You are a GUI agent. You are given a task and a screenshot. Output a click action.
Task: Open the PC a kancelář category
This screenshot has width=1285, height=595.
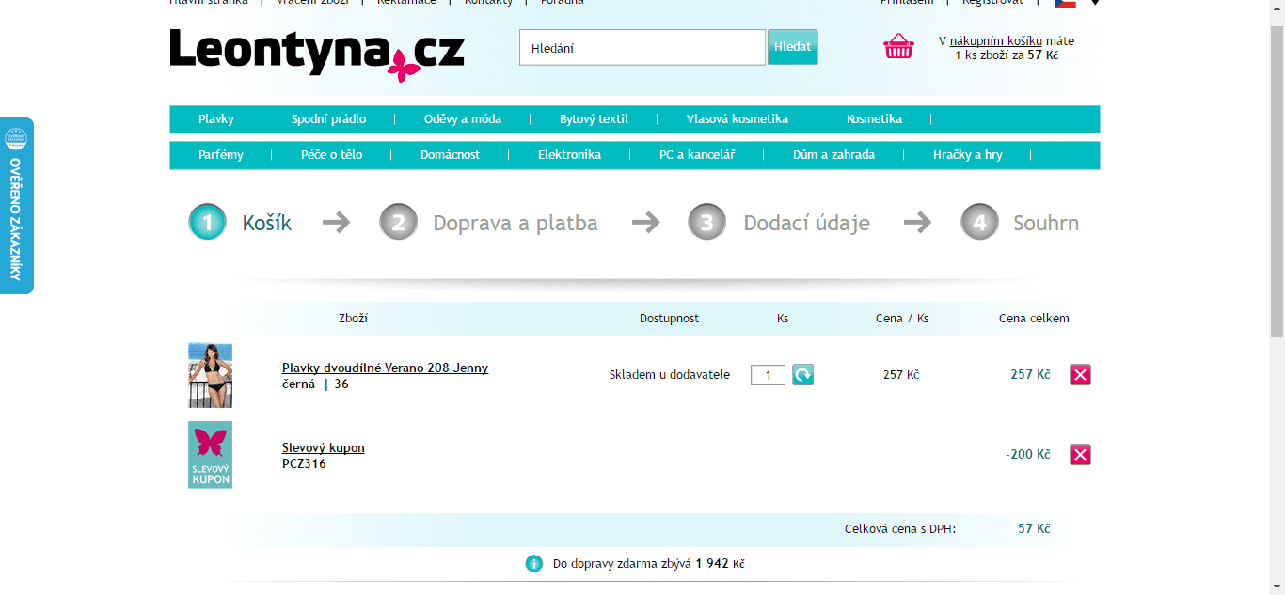(x=697, y=155)
